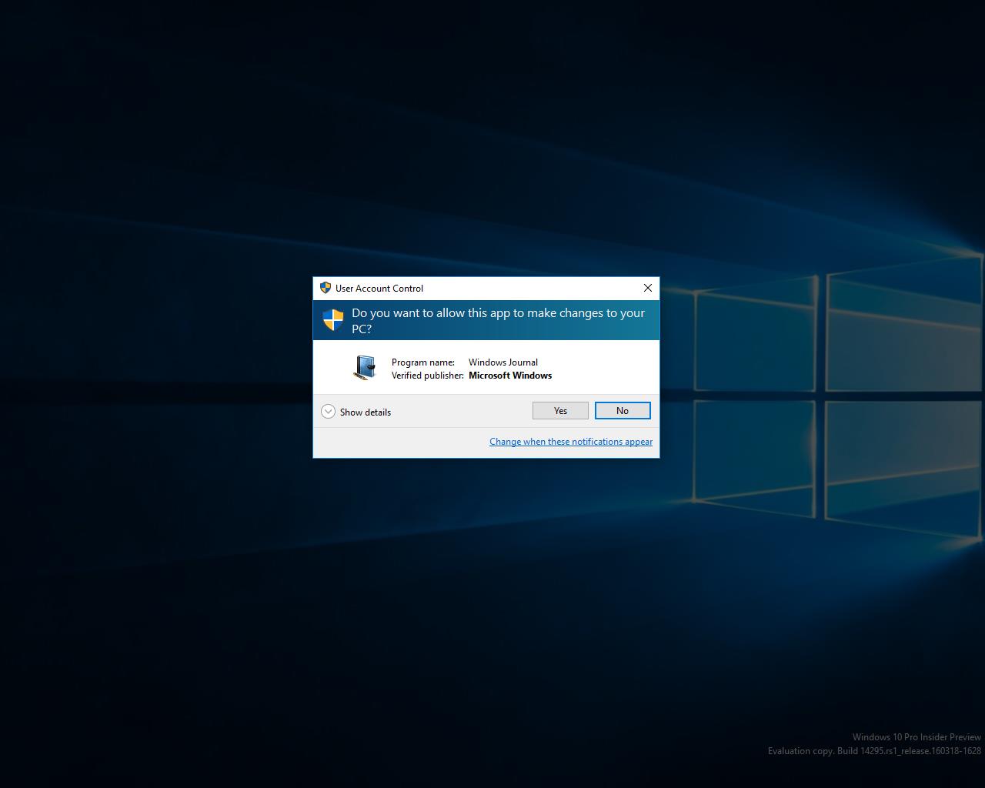The image size is (985, 788).
Task: Click Yes to allow Windows Journal
Action: (x=560, y=411)
